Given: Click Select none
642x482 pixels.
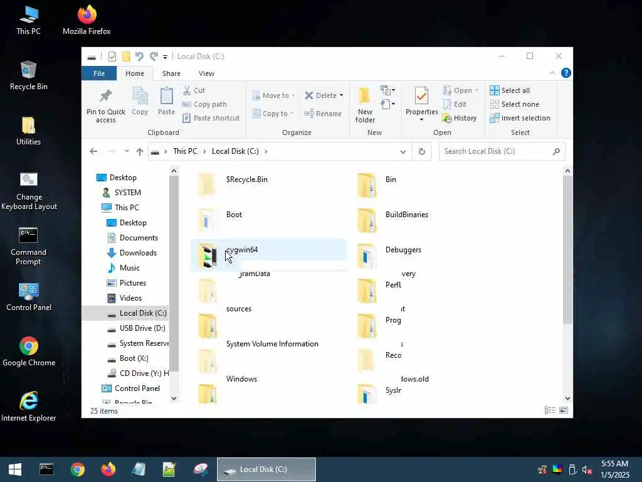Looking at the screenshot, I should tap(515, 104).
